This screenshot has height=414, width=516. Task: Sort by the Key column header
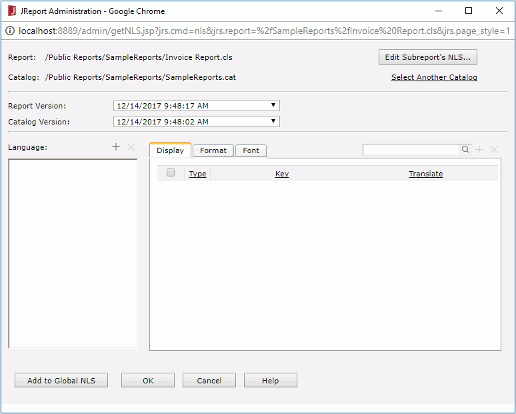[x=282, y=174]
